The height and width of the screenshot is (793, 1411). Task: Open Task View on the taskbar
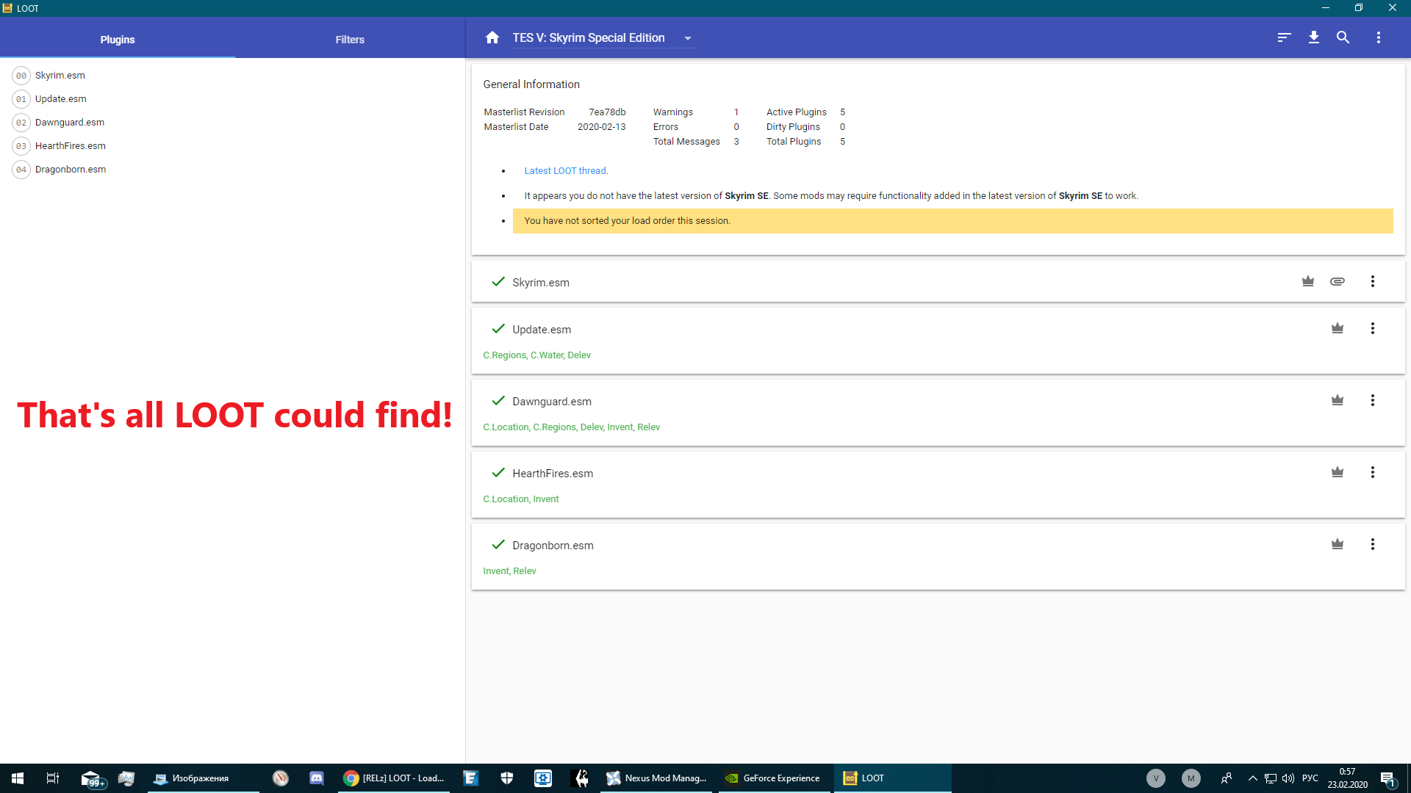click(x=53, y=778)
